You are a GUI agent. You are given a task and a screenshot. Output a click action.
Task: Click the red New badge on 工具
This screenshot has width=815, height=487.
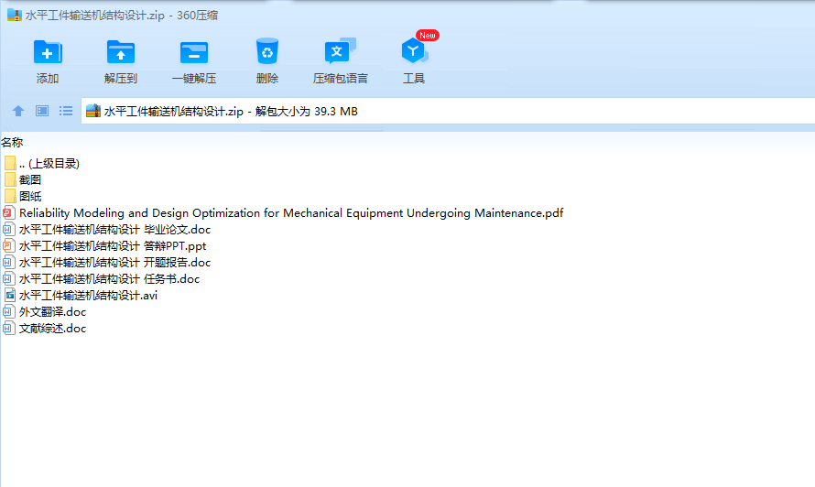428,36
